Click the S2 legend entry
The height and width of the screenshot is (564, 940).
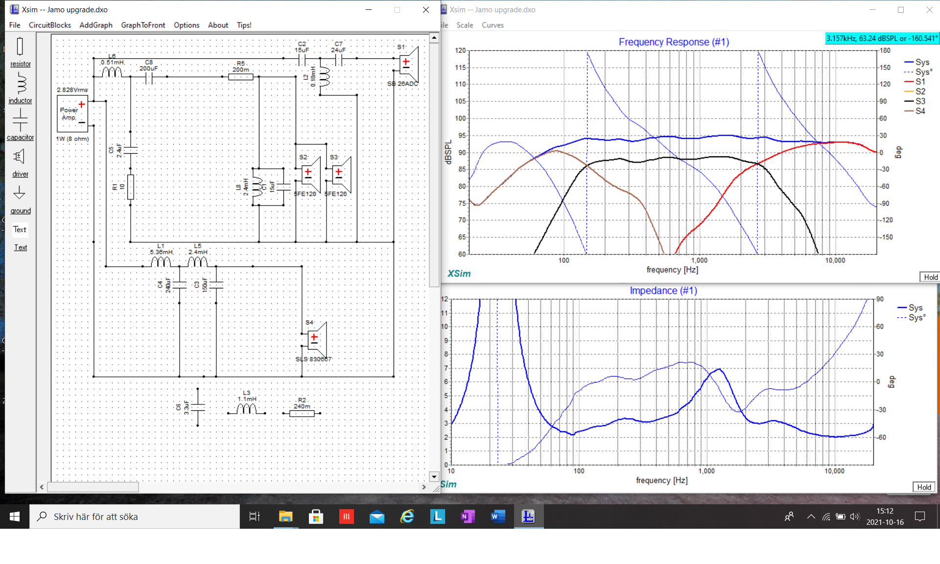click(915, 92)
